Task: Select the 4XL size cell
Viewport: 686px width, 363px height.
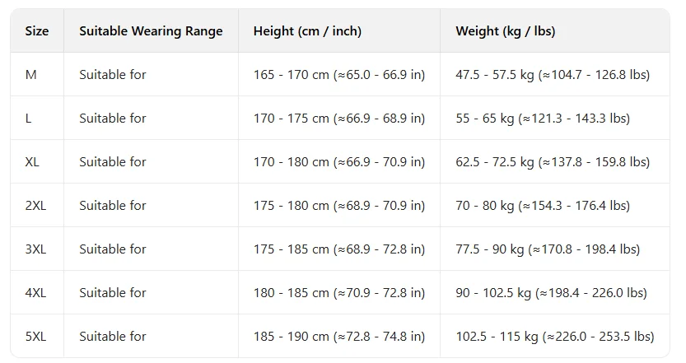Action: click(35, 293)
